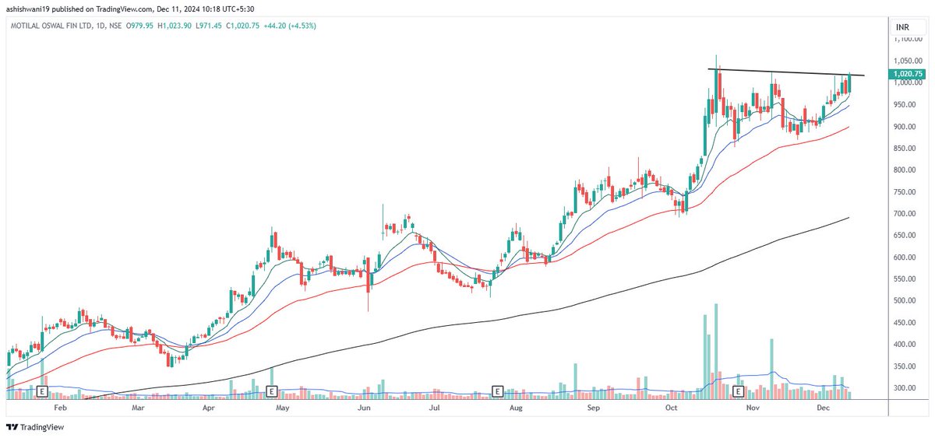
Task: Click the low value L971.45
Action: click(209, 26)
